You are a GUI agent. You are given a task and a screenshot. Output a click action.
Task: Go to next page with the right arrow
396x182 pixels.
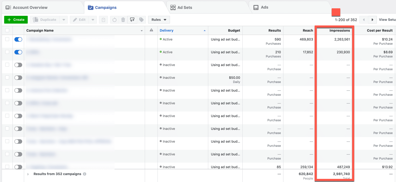point(372,20)
